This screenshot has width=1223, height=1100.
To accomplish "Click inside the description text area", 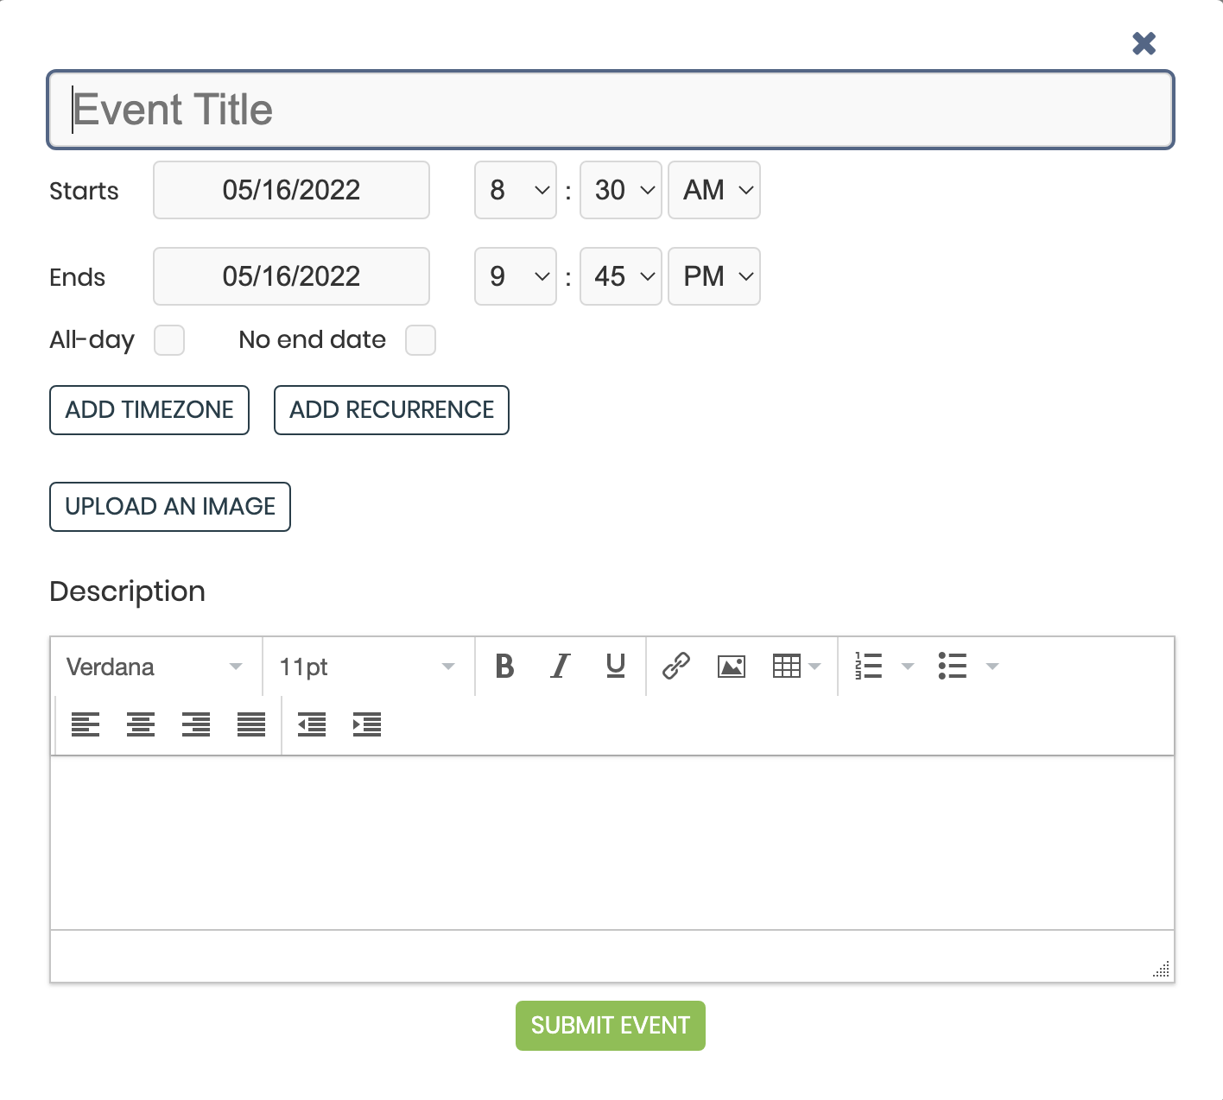I will pos(612,843).
